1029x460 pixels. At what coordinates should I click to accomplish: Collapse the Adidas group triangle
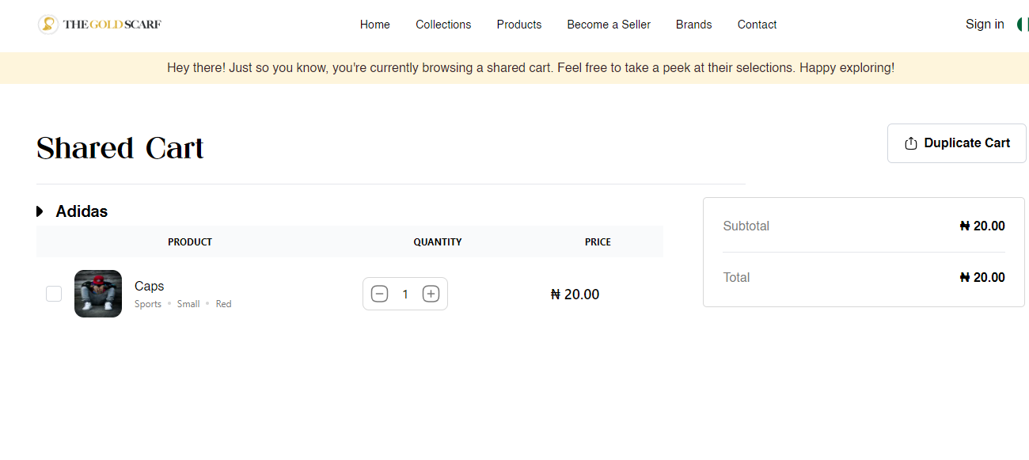(40, 211)
